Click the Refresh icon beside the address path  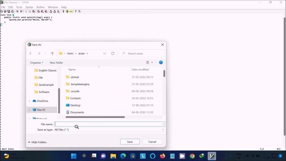(x=113, y=53)
